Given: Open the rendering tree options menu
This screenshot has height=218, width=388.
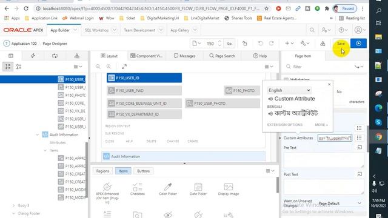Looking at the screenshot, I should pos(78,67).
